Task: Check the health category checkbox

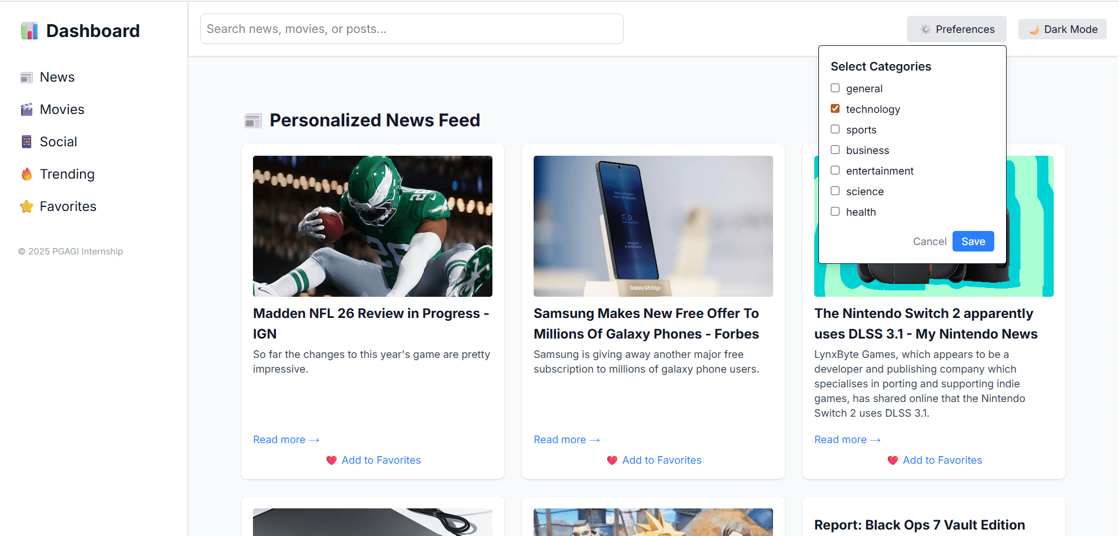Action: tap(835, 212)
